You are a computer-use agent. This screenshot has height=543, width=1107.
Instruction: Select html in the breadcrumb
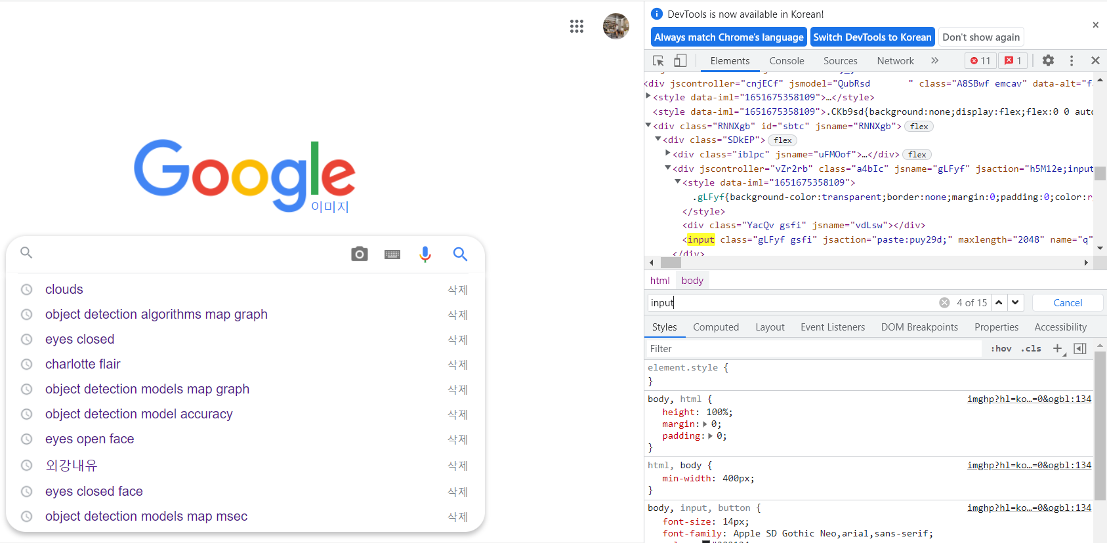tap(659, 281)
